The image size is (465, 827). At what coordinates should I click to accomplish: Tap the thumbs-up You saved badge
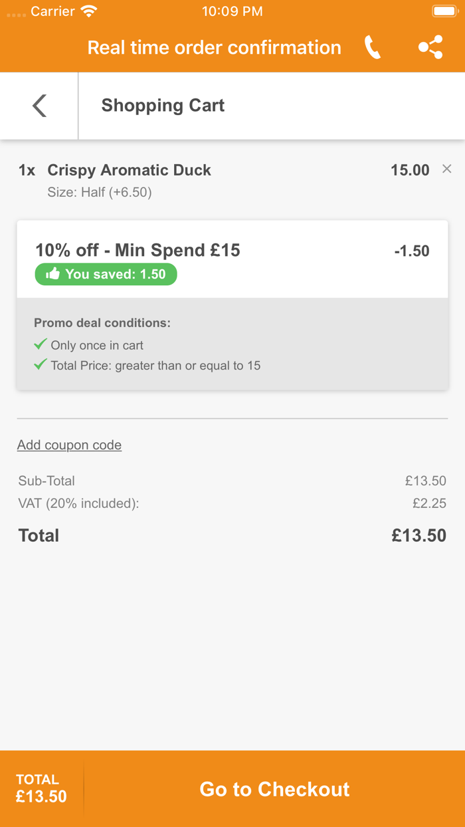pos(106,275)
